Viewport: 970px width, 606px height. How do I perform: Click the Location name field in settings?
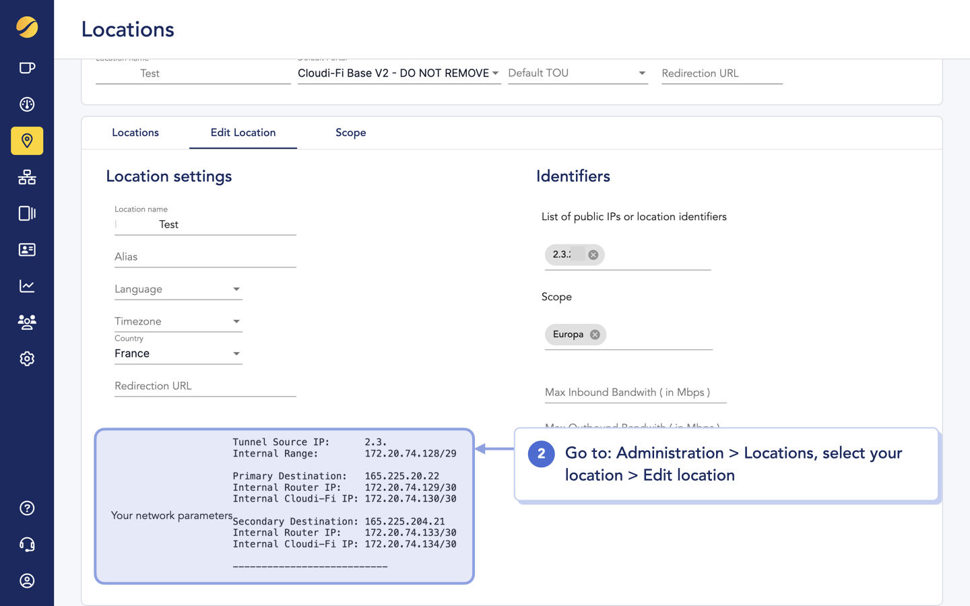pyautogui.click(x=205, y=225)
